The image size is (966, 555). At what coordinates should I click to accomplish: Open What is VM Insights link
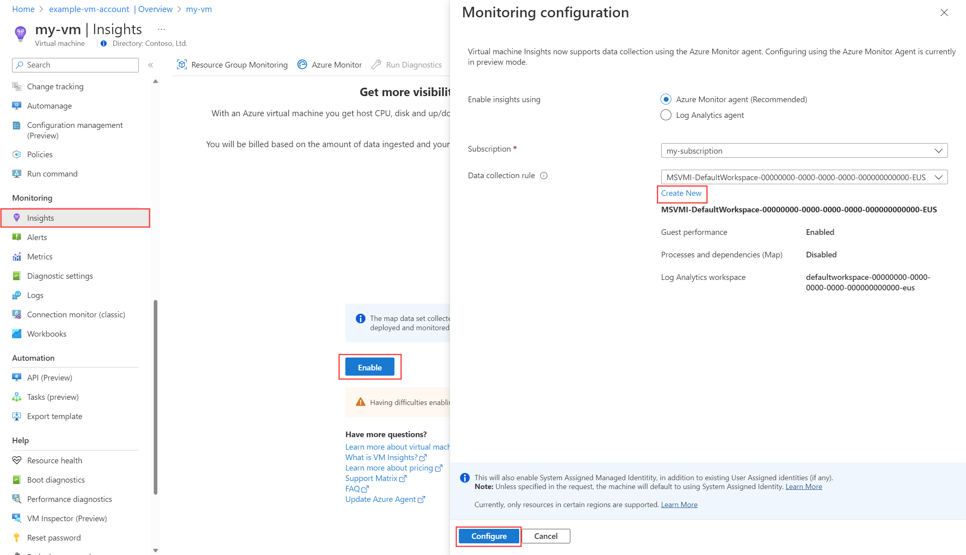[x=386, y=458]
